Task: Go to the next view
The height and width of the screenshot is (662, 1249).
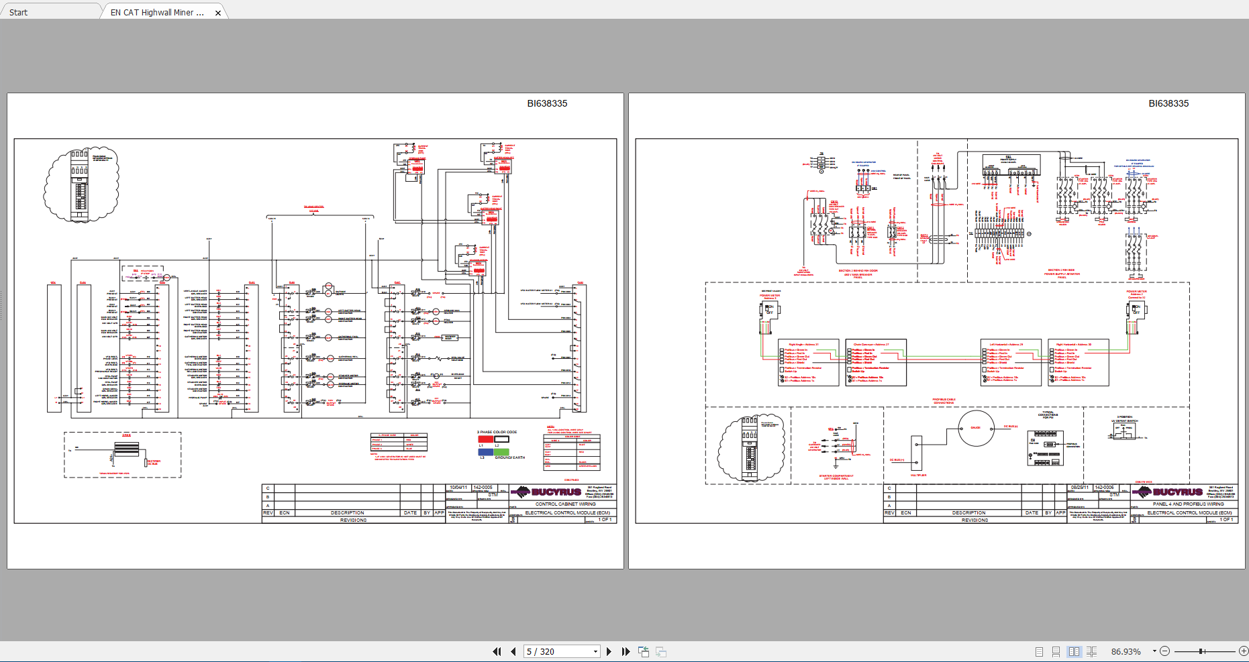Action: (x=661, y=651)
